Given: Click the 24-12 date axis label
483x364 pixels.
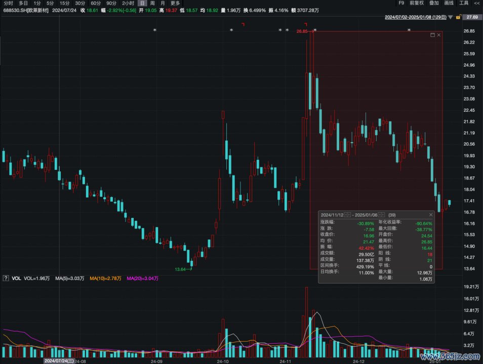Looking at the screenshot, I should pos(358,361).
